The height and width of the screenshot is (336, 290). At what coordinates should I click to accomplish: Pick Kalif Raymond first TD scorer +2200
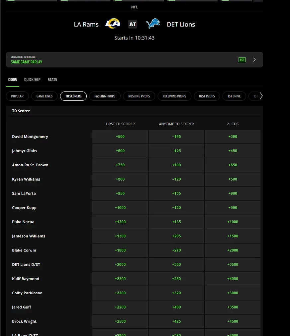(120, 279)
